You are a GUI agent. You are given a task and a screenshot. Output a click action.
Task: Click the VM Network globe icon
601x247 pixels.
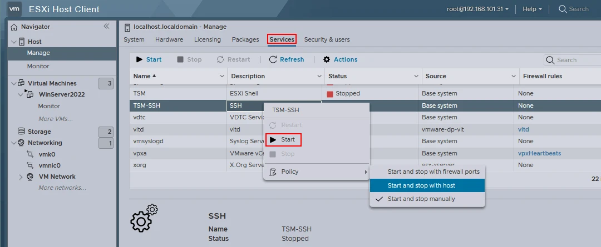(30, 177)
